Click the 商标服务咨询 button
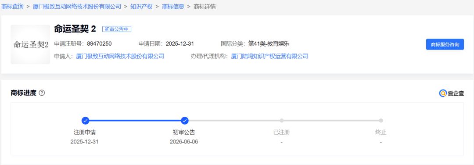Viewport: 474px width, 165px height. tap(445, 44)
